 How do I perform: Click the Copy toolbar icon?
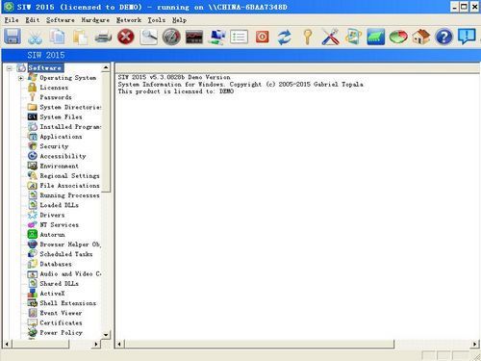point(58,37)
